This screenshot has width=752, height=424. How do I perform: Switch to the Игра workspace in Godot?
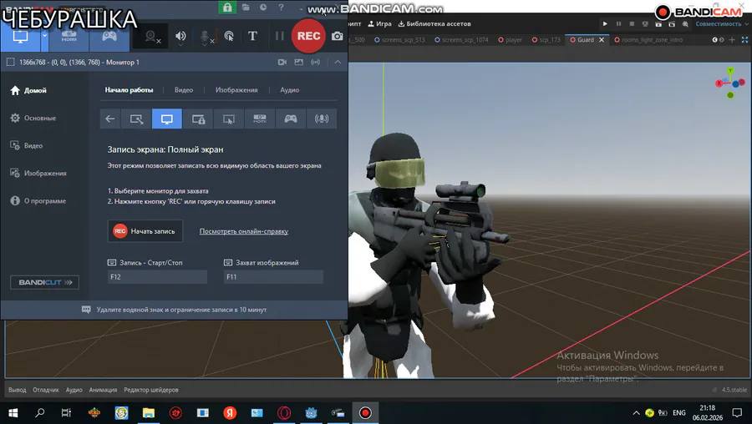point(379,24)
